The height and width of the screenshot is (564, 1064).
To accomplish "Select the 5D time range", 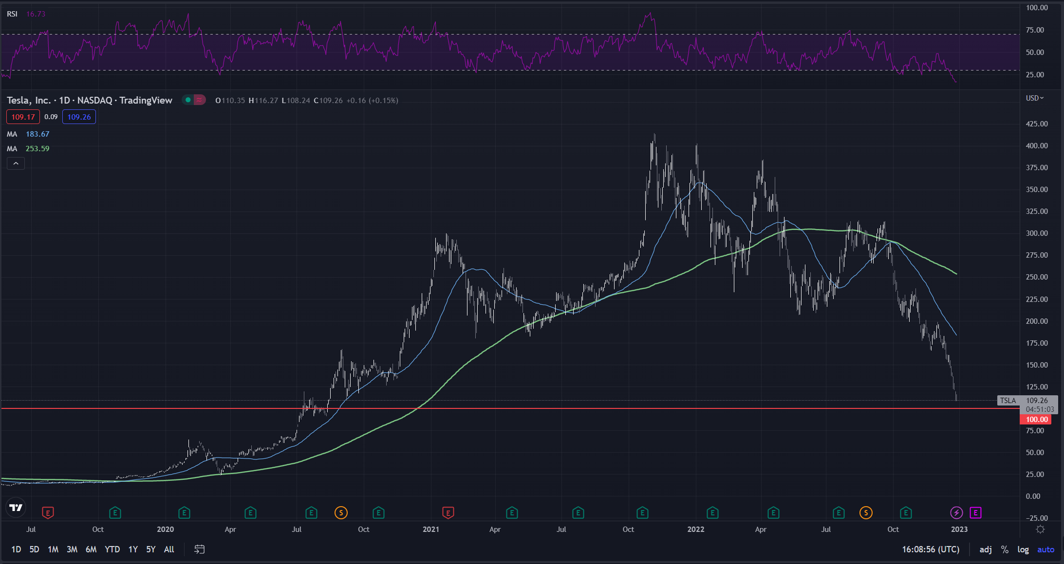I will [x=34, y=549].
